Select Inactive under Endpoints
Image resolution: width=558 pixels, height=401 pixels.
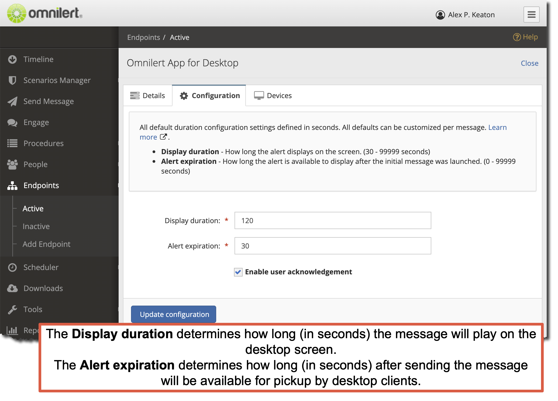[36, 226]
